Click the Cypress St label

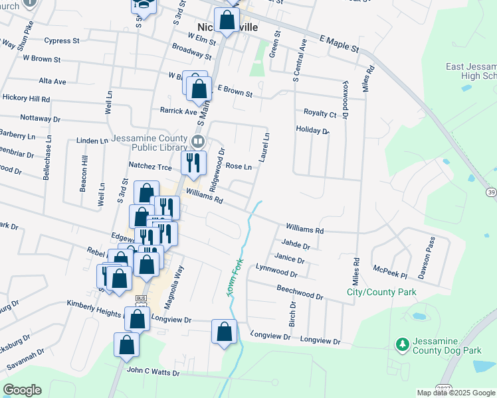point(62,40)
